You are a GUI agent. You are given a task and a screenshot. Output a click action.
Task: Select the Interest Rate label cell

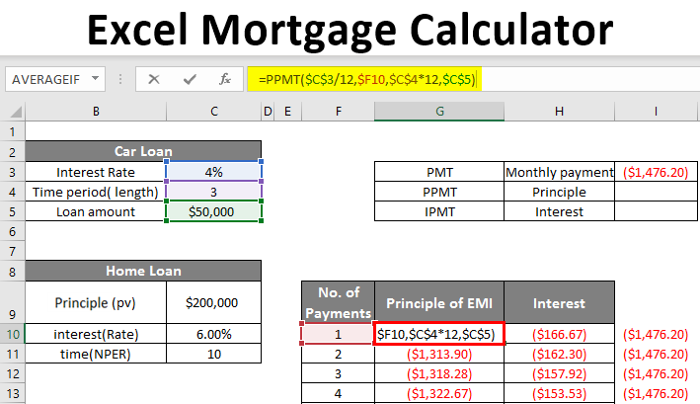96,172
